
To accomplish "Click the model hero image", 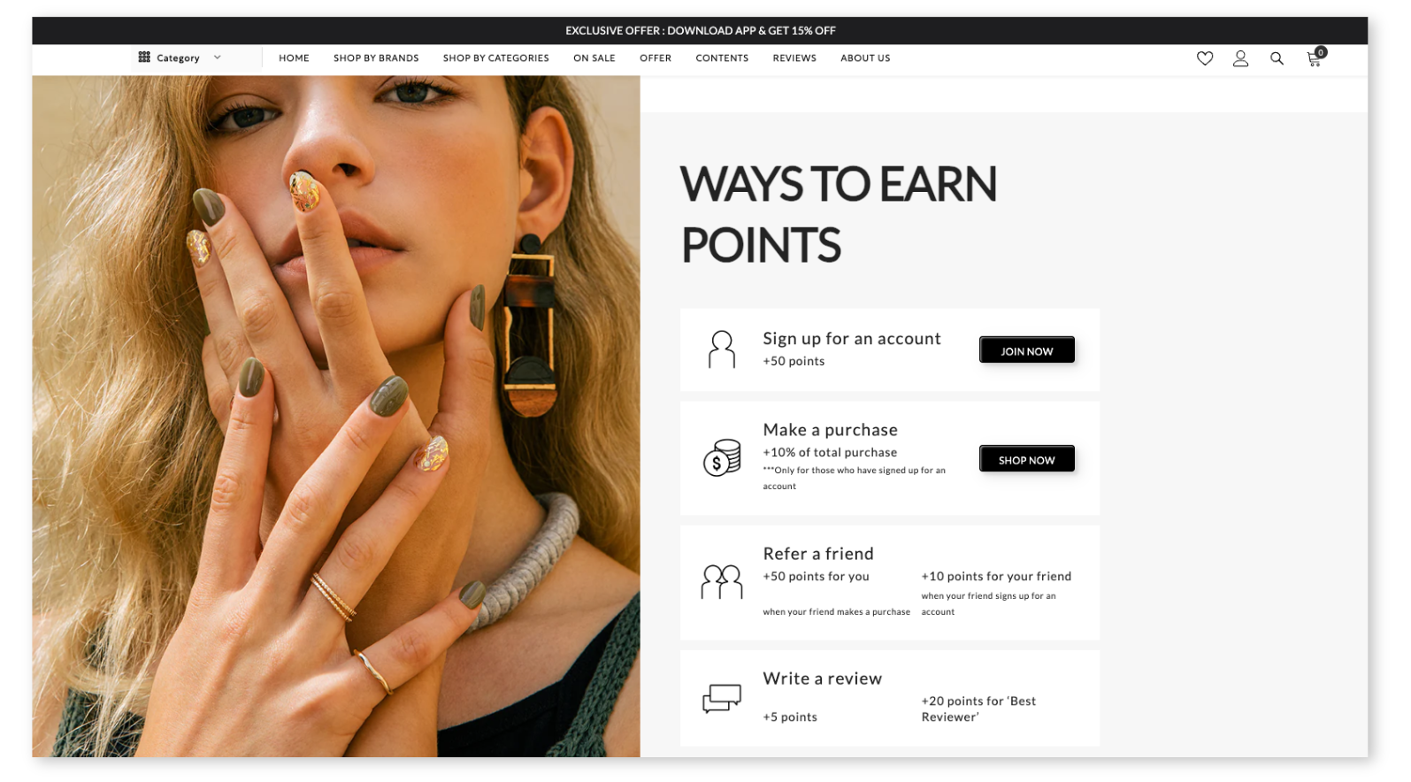I will tap(336, 416).
